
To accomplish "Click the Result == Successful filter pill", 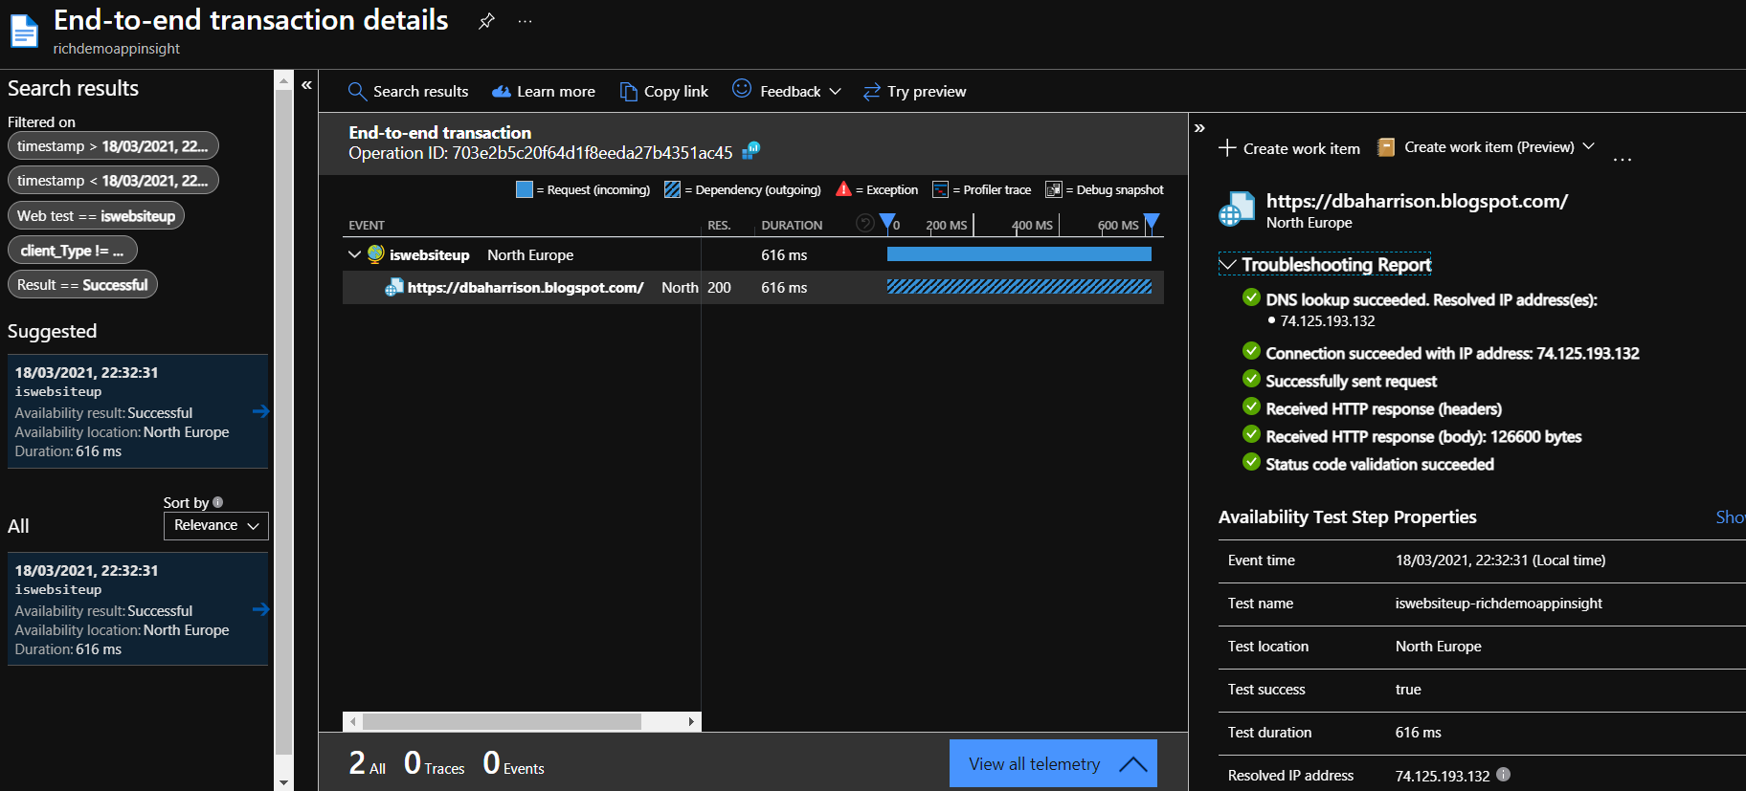I will 82,285.
